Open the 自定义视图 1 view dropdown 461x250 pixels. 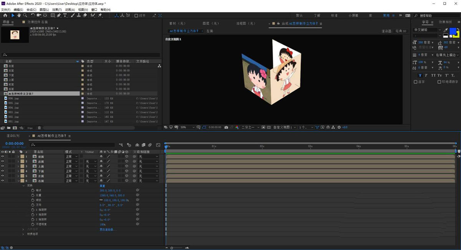285,127
